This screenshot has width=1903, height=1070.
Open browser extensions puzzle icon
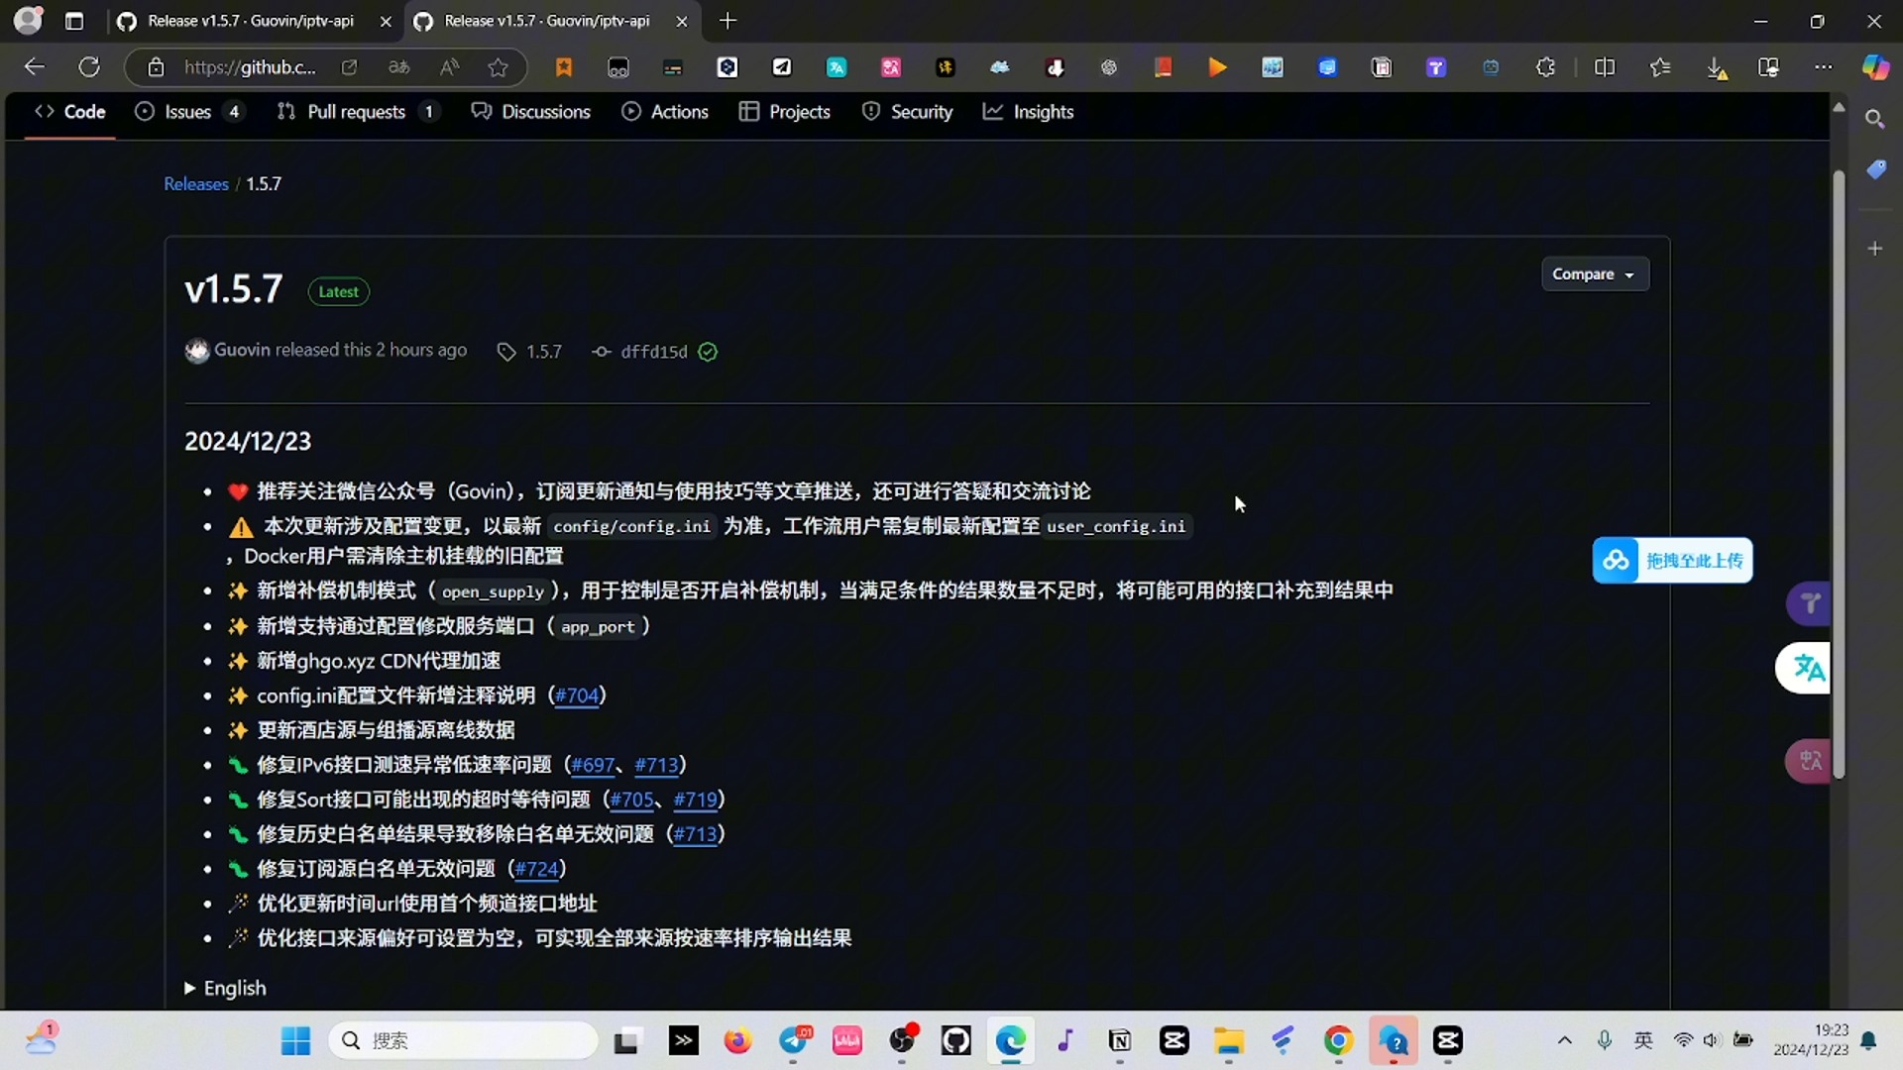click(1545, 67)
